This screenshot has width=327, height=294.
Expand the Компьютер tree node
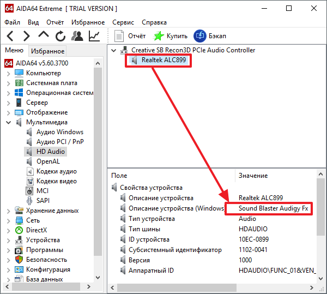pos(8,73)
